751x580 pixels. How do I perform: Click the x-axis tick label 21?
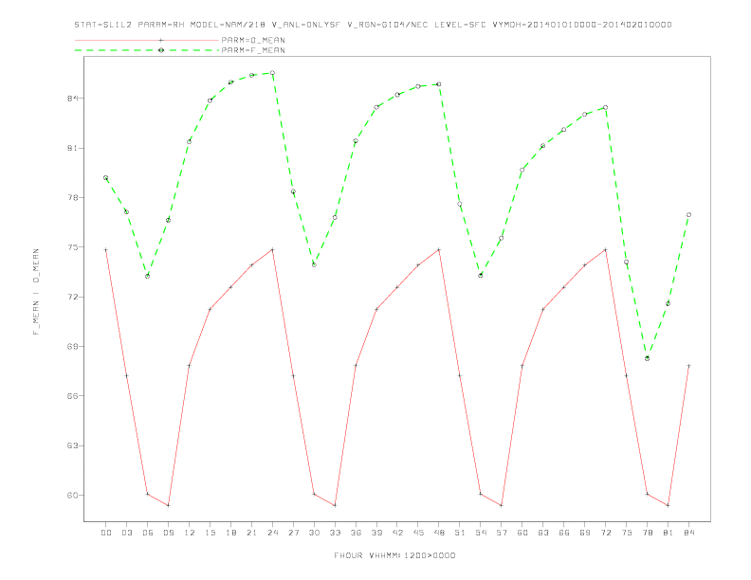[x=251, y=533]
